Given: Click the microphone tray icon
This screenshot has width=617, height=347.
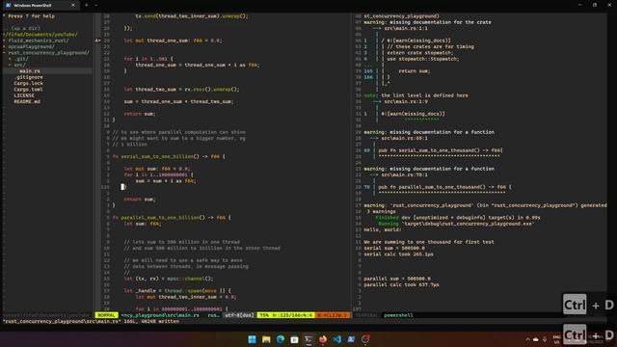Looking at the screenshot, I should [545, 339].
